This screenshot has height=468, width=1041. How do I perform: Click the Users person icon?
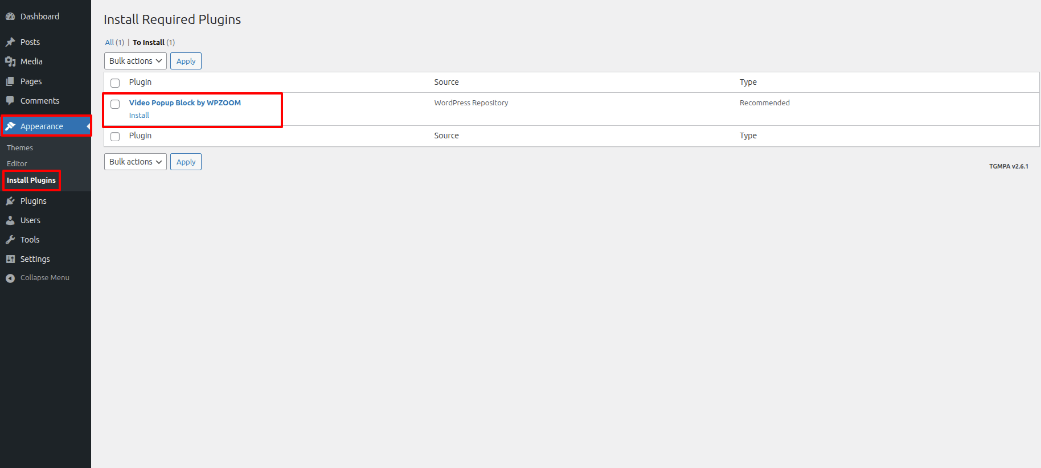pos(10,220)
